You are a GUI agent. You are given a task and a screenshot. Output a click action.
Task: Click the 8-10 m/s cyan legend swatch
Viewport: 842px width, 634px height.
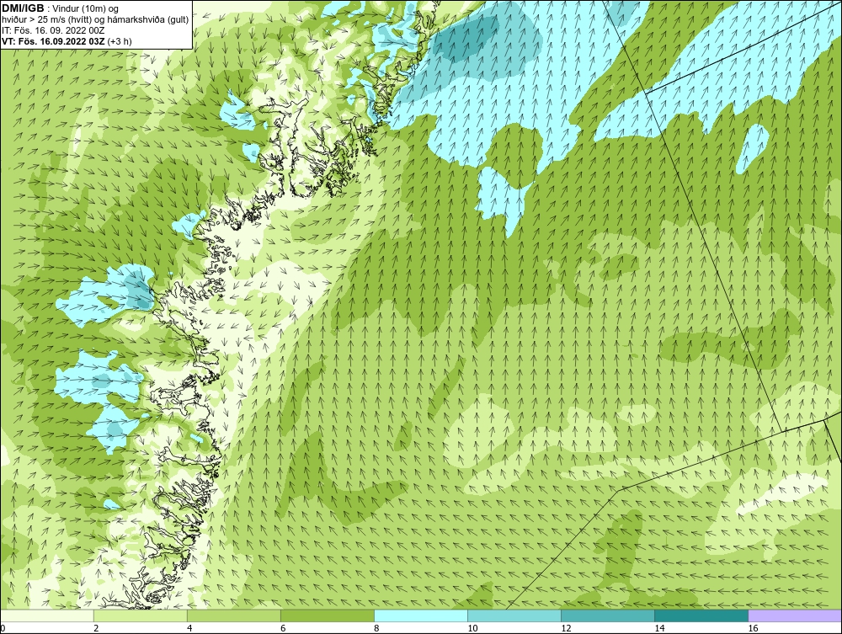(x=421, y=615)
